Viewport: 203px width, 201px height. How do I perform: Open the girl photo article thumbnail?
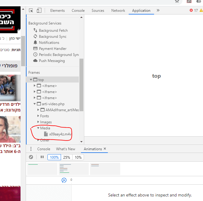(10, 129)
